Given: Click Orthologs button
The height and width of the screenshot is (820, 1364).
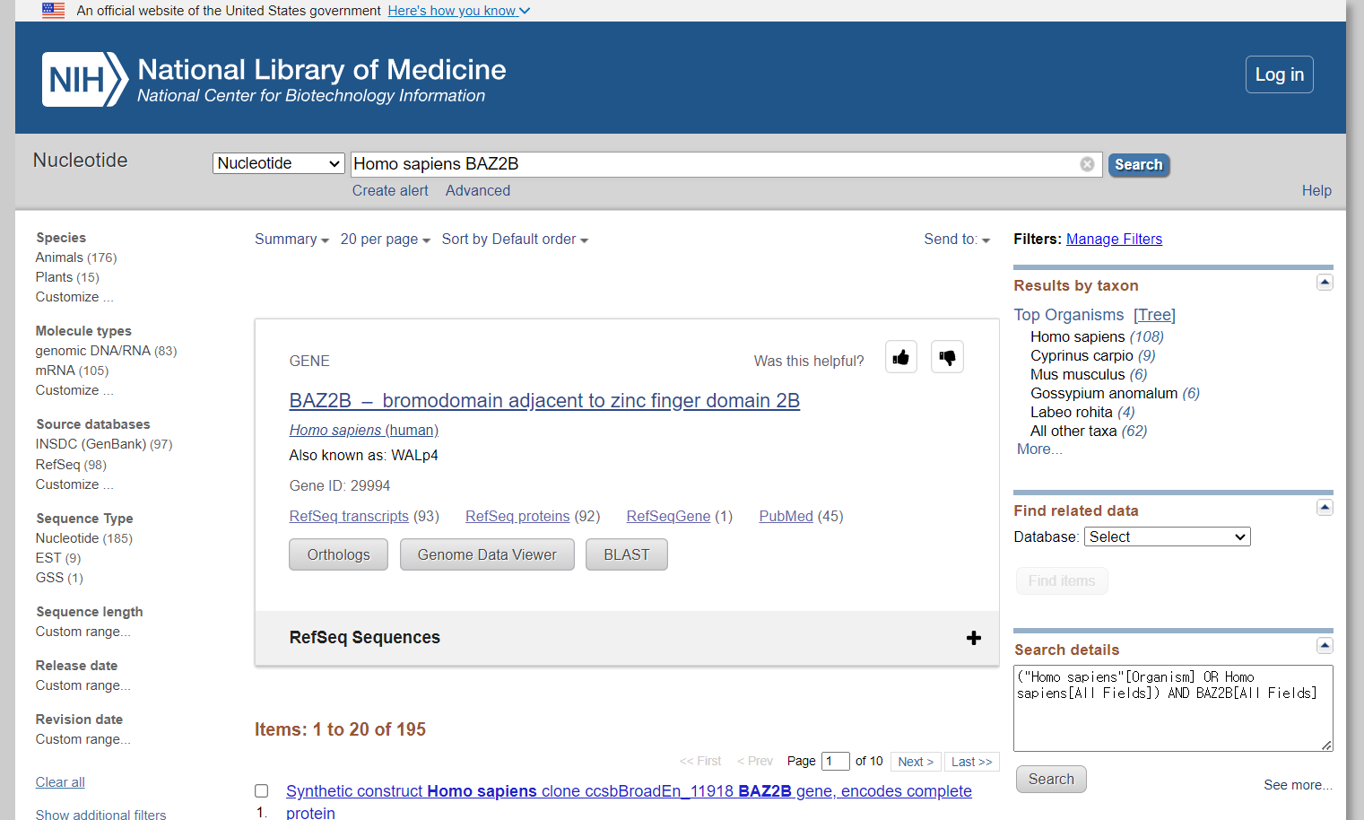Looking at the screenshot, I should click(x=338, y=554).
